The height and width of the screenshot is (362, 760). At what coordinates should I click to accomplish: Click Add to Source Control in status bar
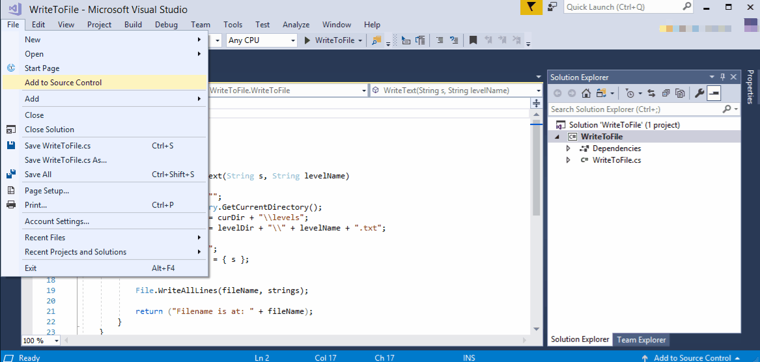(x=691, y=357)
